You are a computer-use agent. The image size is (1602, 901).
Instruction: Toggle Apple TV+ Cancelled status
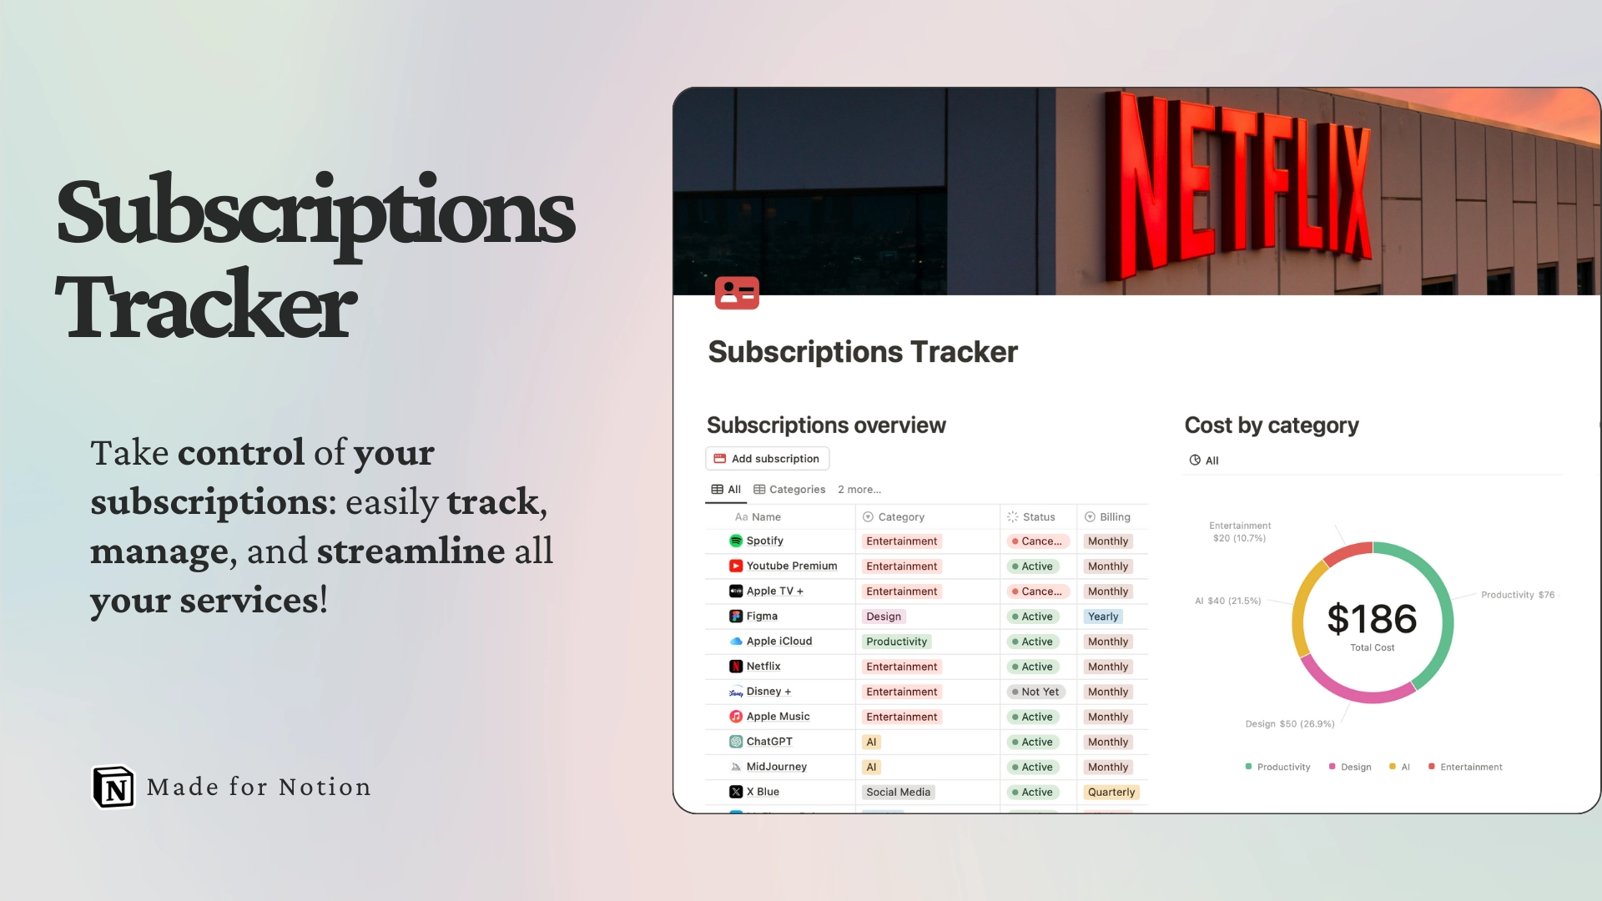(1035, 591)
